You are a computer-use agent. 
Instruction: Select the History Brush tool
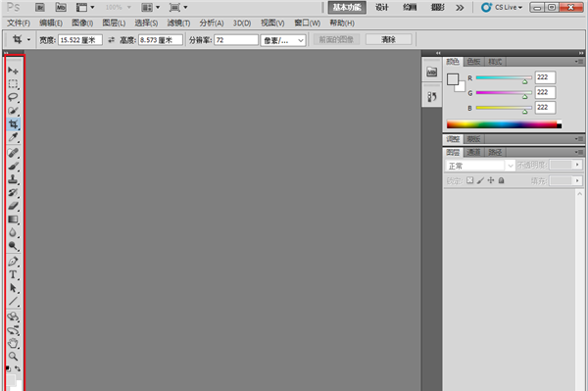[x=13, y=193]
